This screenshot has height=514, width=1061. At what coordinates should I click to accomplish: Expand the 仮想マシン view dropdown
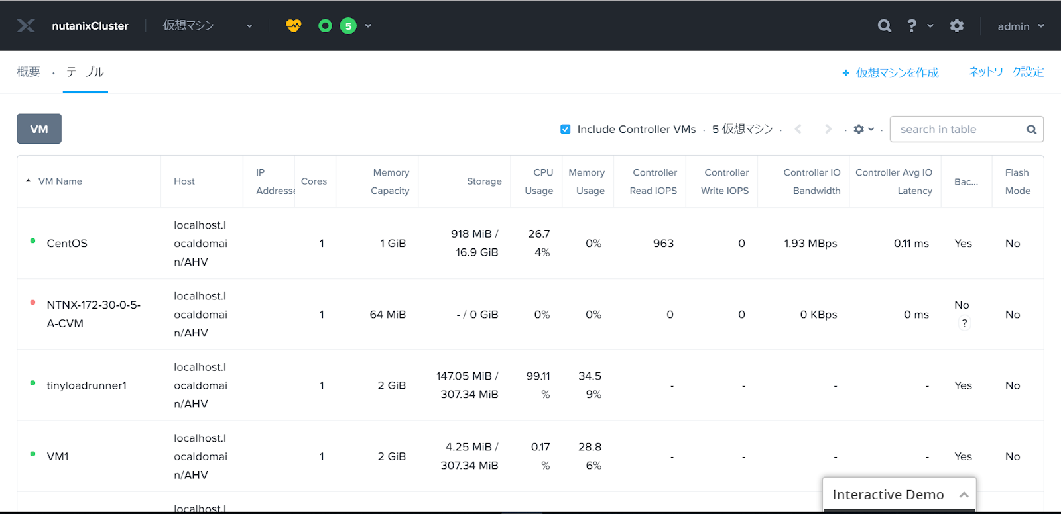(249, 26)
